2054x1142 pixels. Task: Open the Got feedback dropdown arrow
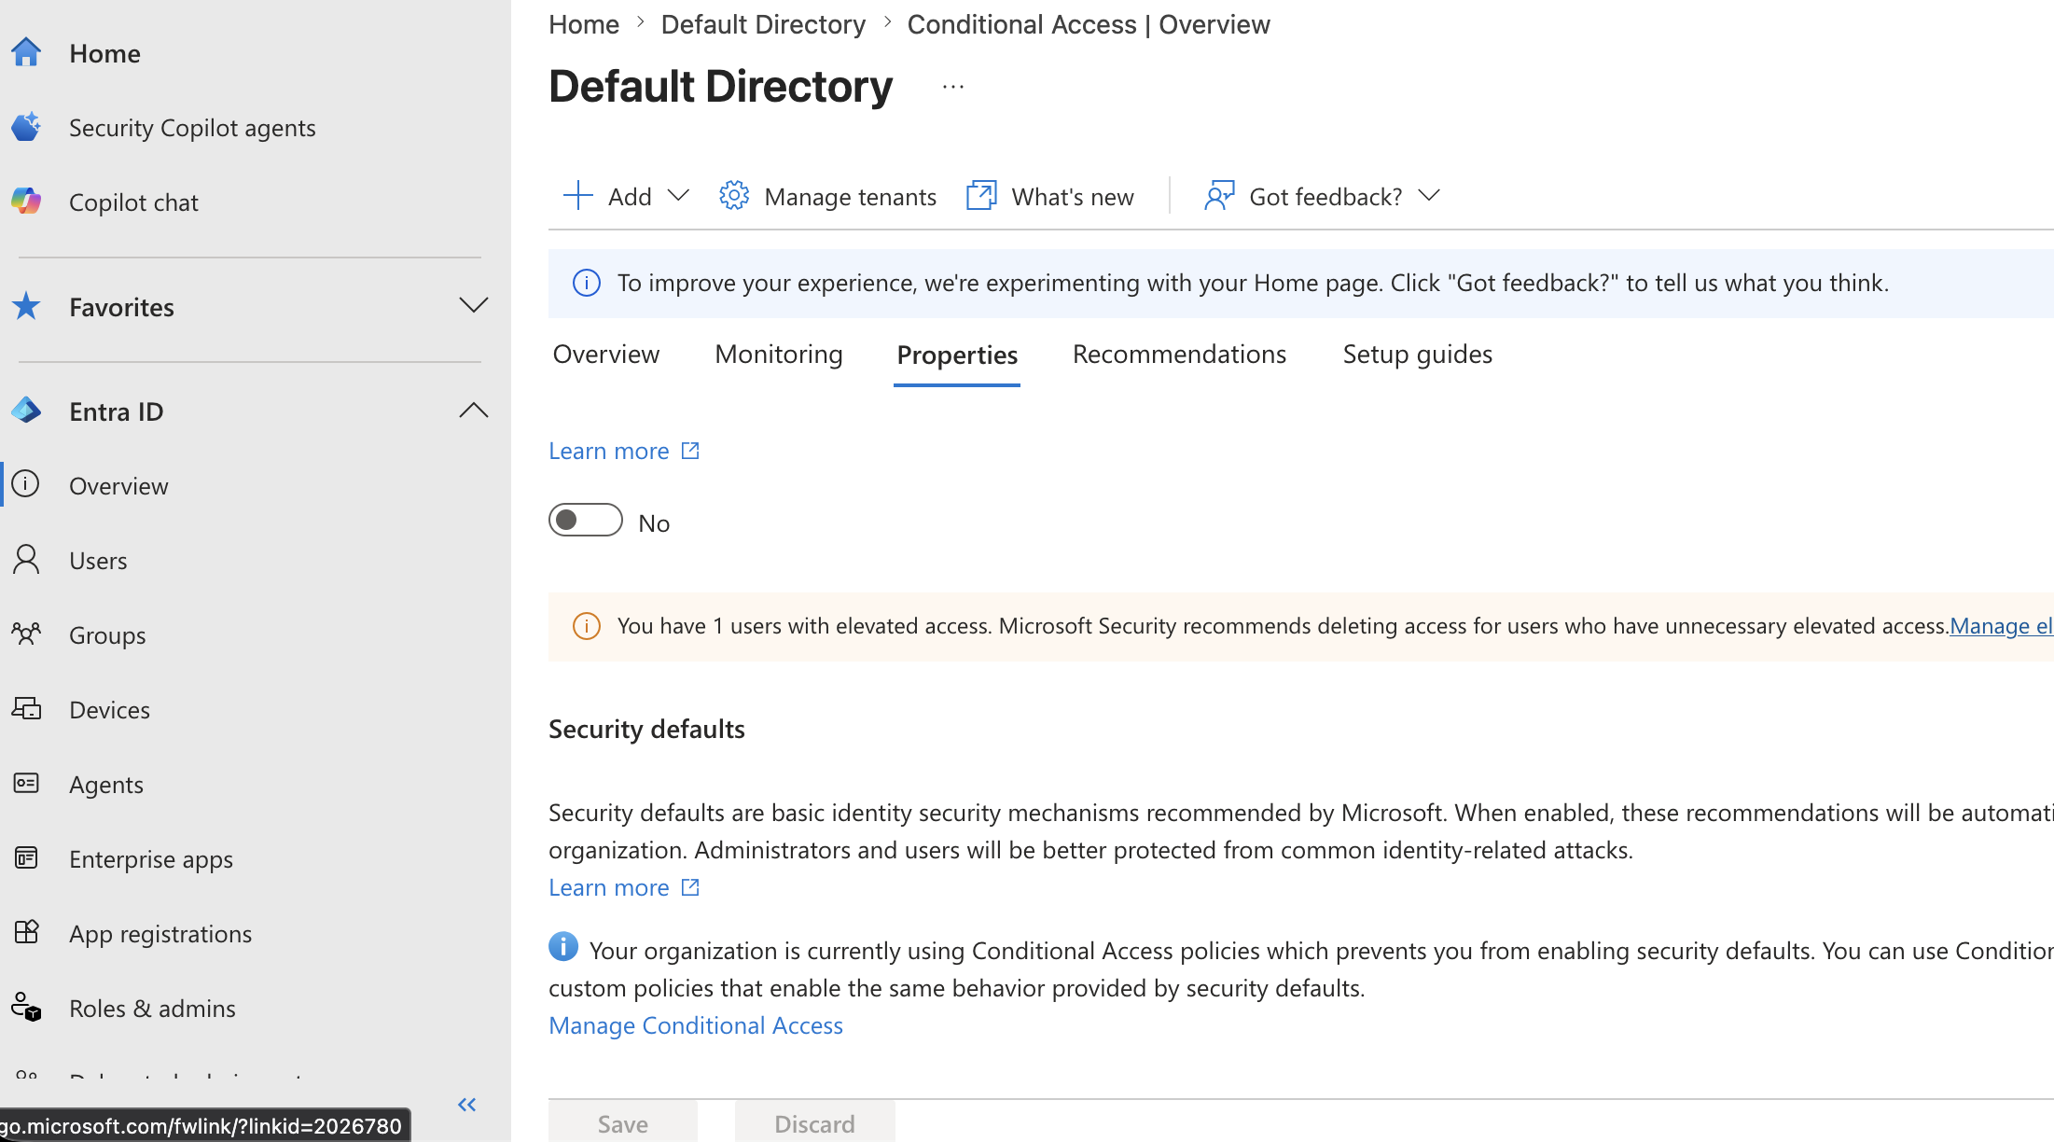click(1429, 195)
